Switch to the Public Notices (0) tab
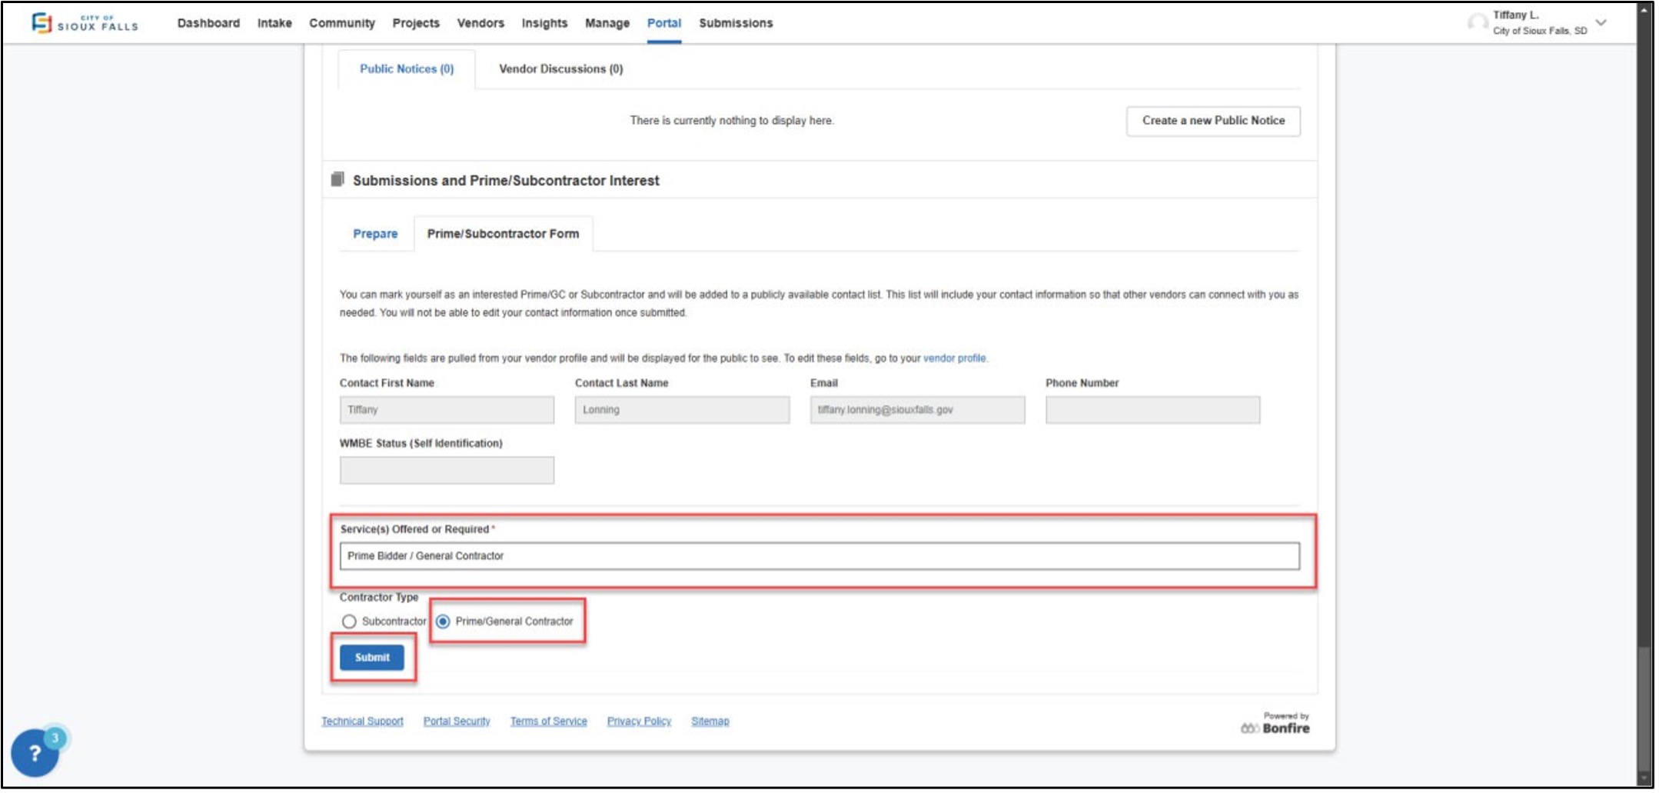 [x=407, y=69]
